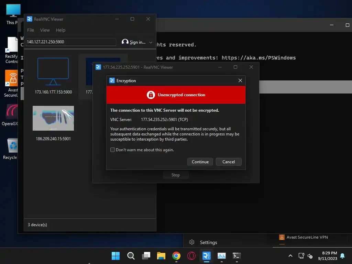Expand the dropdown arrow beside Sign in
The width and height of the screenshot is (352, 264).
[x=151, y=42]
